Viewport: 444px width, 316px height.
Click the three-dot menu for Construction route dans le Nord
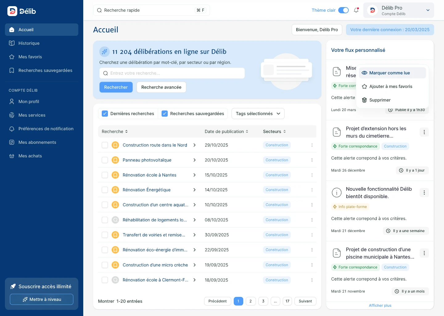[x=312, y=145]
